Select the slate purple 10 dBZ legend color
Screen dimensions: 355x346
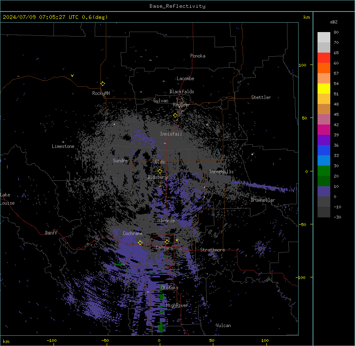(324, 191)
